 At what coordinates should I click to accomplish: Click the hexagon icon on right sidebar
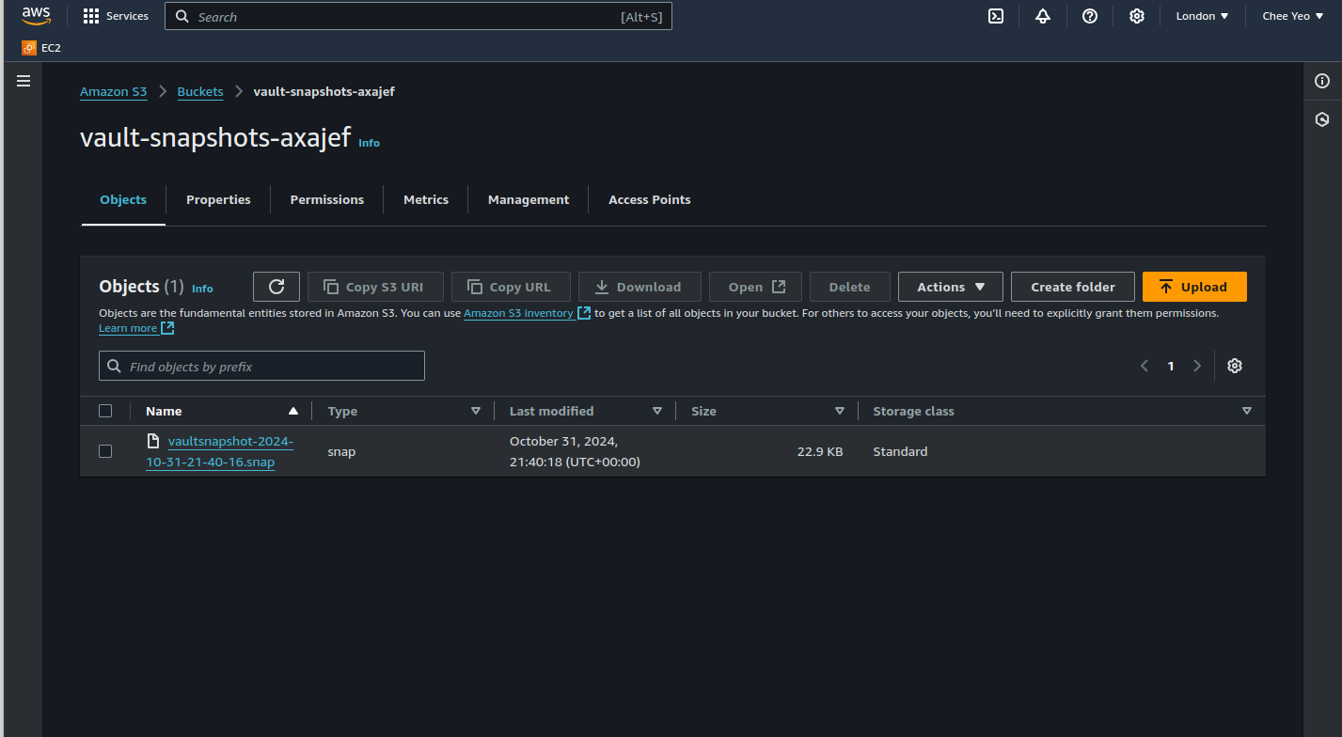(1322, 119)
